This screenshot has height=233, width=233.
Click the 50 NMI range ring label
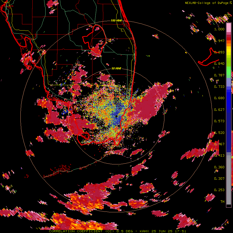(116, 68)
